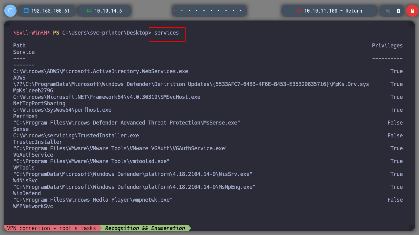Open the Debian swirl launcher icon
The width and height of the screenshot is (419, 235).
[x=10, y=11]
